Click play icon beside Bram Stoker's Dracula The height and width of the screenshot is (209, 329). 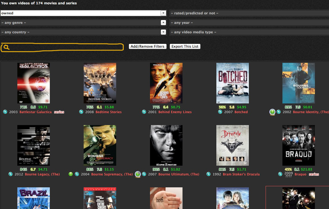209,174
